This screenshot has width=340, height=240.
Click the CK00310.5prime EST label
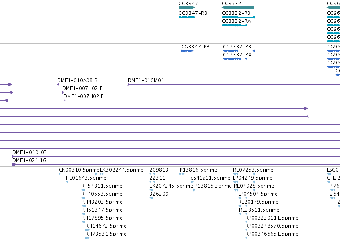79,170
